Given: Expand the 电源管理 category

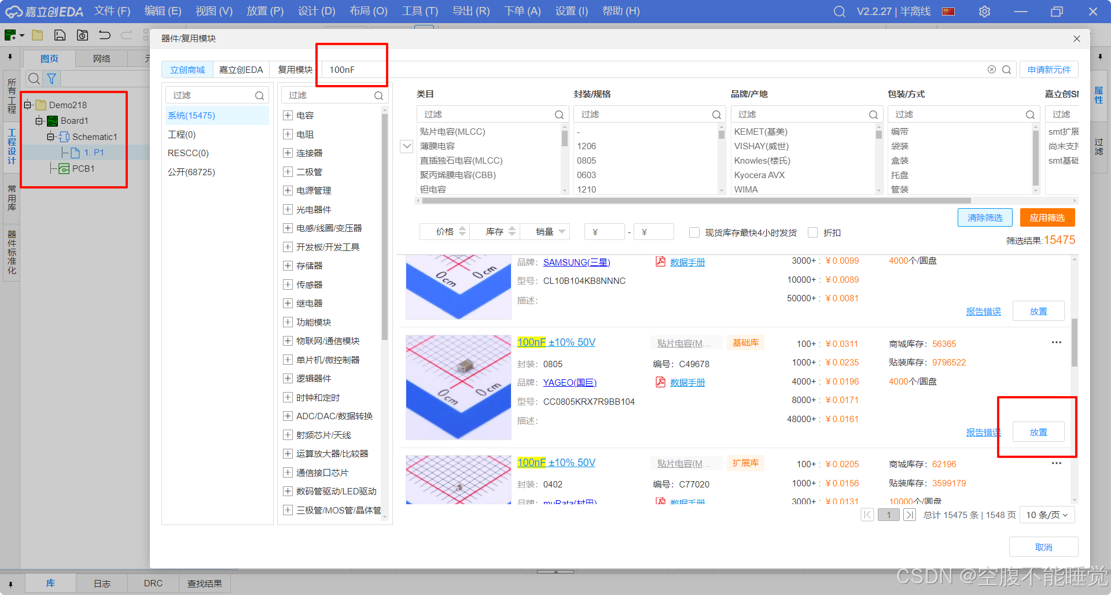Looking at the screenshot, I should point(288,190).
